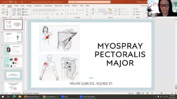Viewport: 177px width, 99px height.
Task: Open the Record ribbon tab
Action: click(x=67, y=5)
